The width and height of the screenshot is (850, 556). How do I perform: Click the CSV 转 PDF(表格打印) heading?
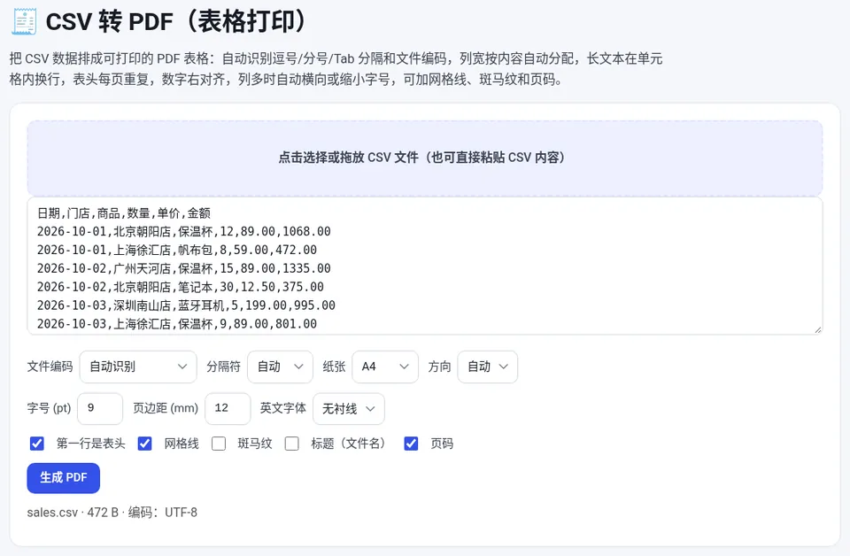tap(177, 21)
